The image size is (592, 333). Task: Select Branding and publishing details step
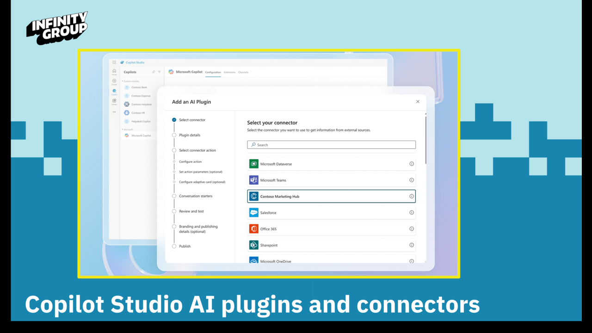click(x=195, y=229)
